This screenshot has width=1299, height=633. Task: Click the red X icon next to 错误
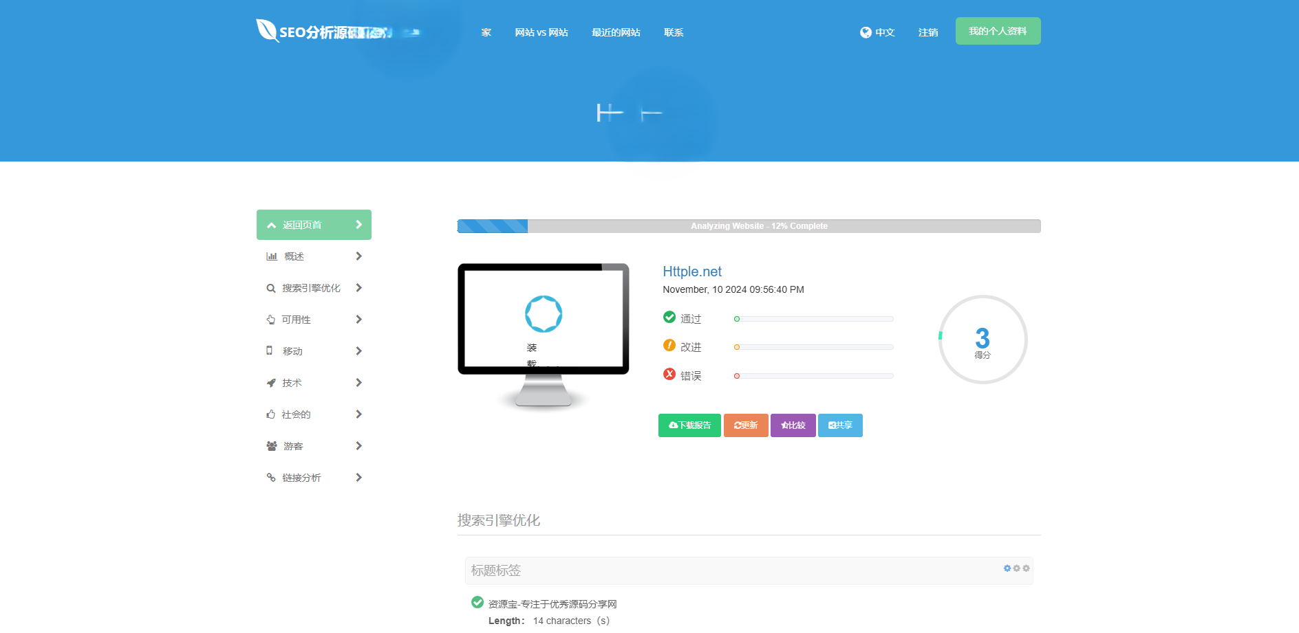pyautogui.click(x=669, y=374)
